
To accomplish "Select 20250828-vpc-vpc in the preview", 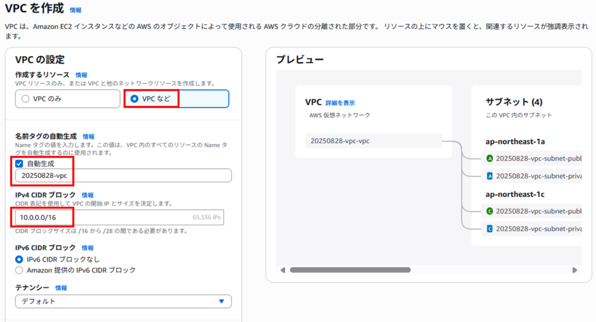I will pos(373,141).
